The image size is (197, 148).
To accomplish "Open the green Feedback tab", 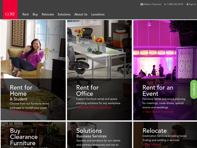I will pos(194,89).
